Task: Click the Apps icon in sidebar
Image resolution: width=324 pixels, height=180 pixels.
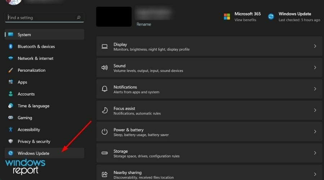Action: [10, 82]
